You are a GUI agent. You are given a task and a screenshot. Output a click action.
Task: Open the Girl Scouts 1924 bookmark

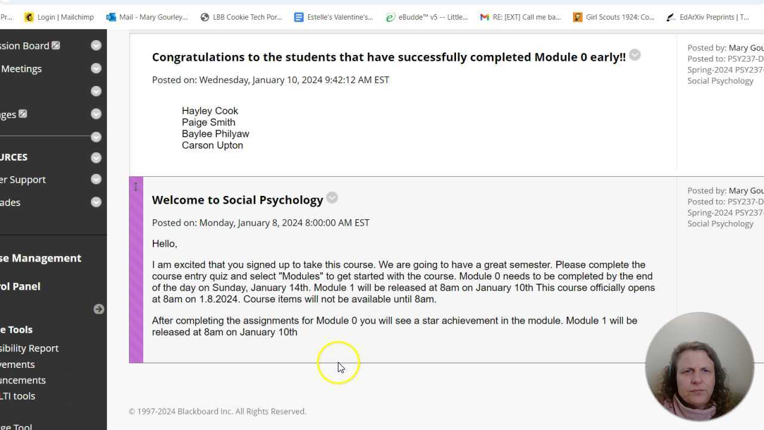[614, 17]
